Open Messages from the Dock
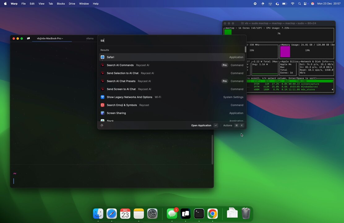 172,213
